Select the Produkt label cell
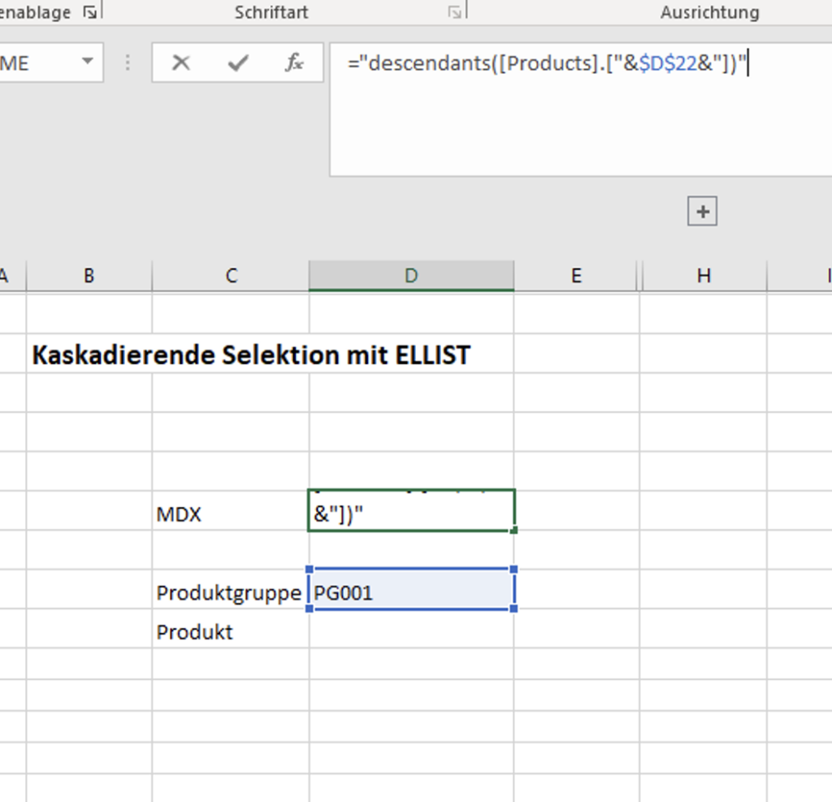Screen dimensions: 832x802 (230, 632)
